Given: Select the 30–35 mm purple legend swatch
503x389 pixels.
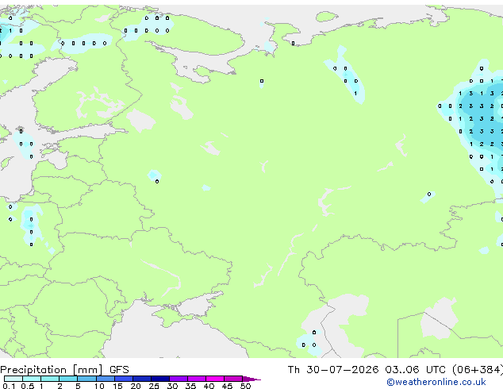Looking at the screenshot, I should [x=179, y=379].
